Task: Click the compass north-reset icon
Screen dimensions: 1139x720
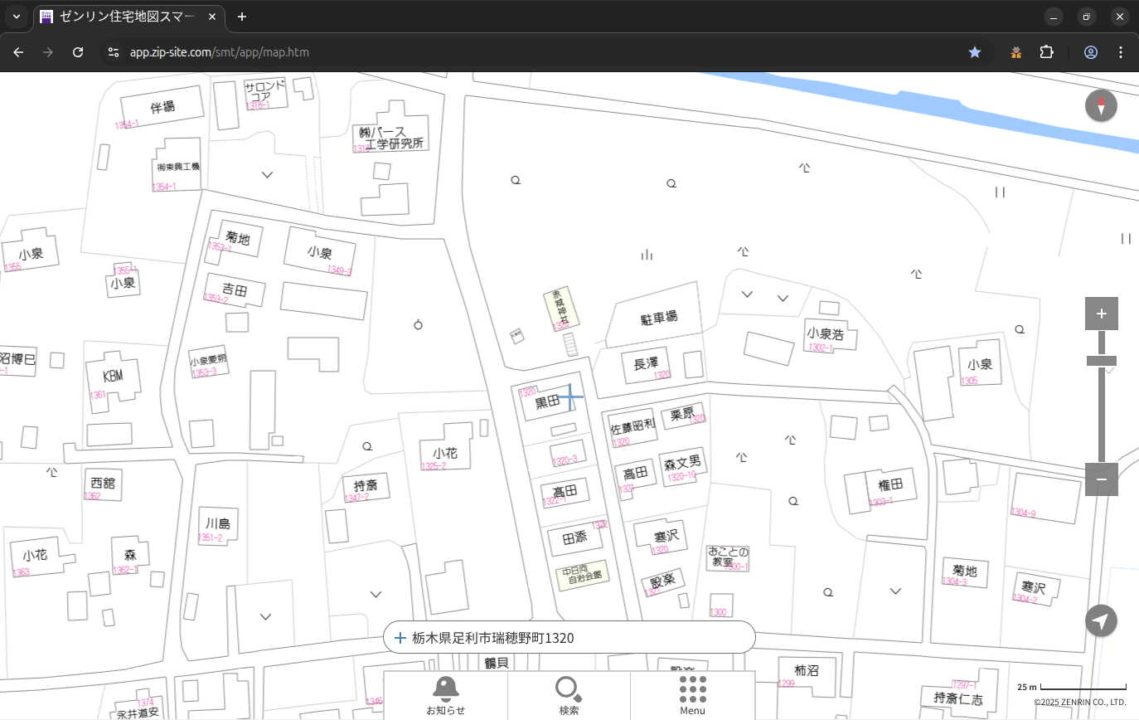Action: tap(1101, 106)
